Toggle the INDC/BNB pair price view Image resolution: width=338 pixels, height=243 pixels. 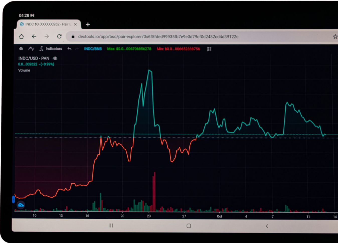click(93, 49)
